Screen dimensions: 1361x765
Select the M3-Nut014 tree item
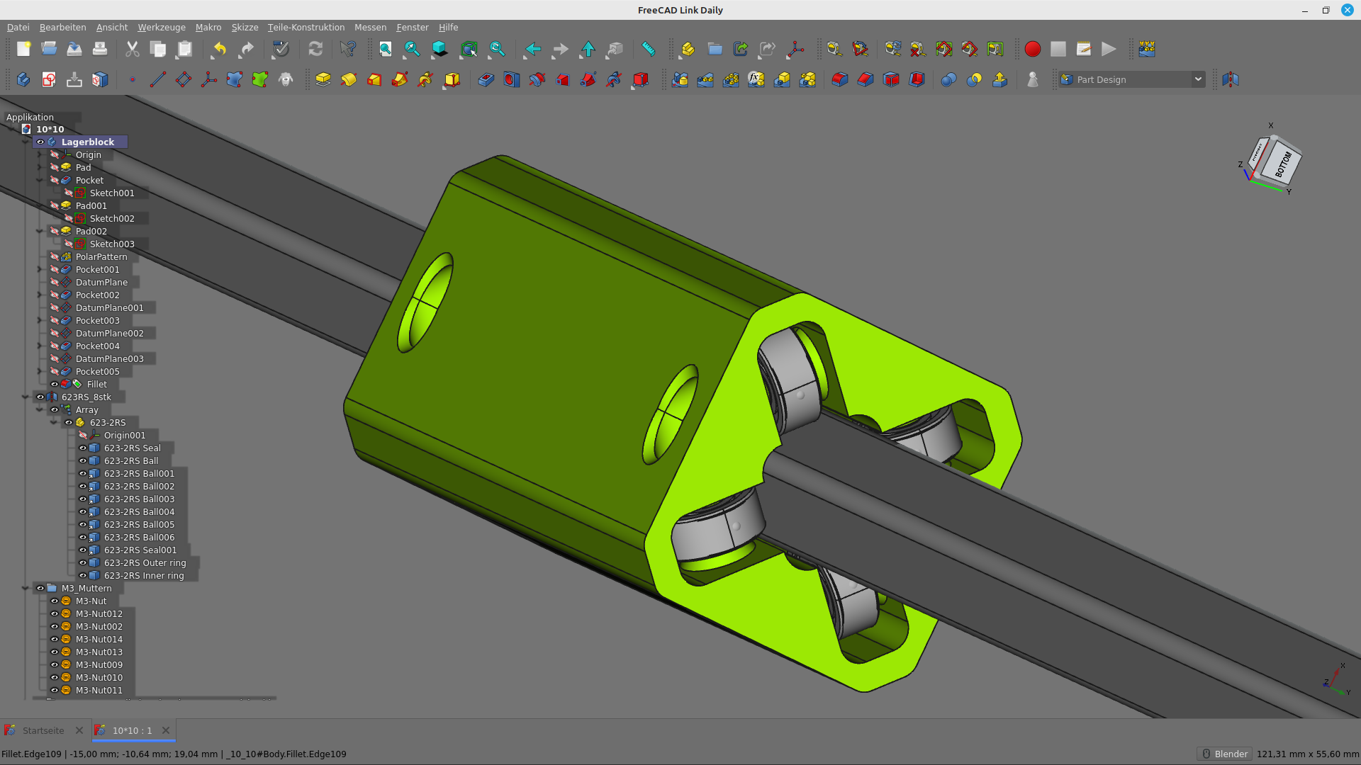point(99,640)
